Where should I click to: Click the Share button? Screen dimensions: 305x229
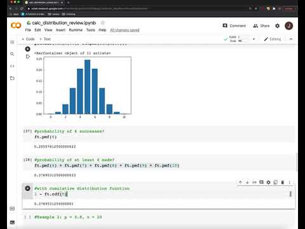[261, 26]
